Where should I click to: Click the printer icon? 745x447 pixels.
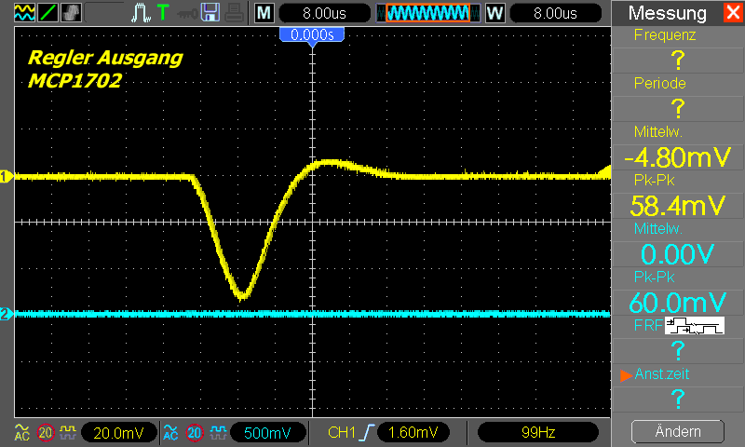pyautogui.click(x=235, y=13)
